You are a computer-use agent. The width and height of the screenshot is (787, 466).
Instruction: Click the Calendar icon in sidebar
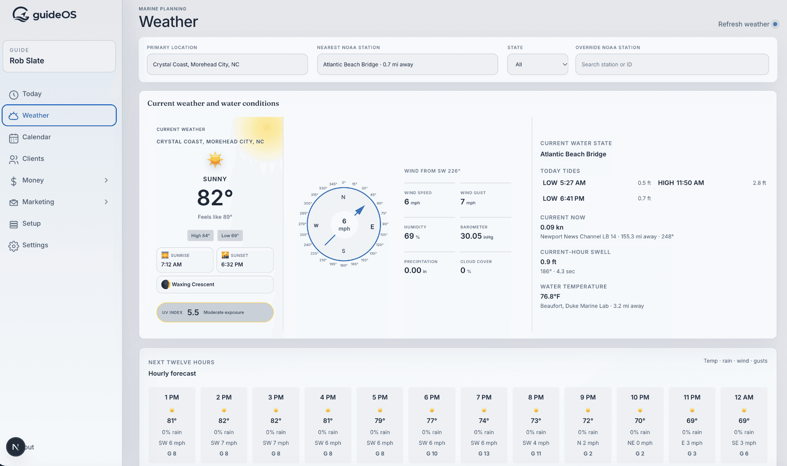[x=13, y=138]
